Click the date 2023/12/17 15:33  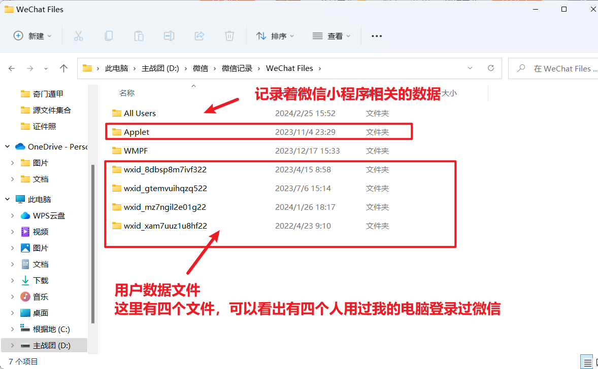[308, 151]
